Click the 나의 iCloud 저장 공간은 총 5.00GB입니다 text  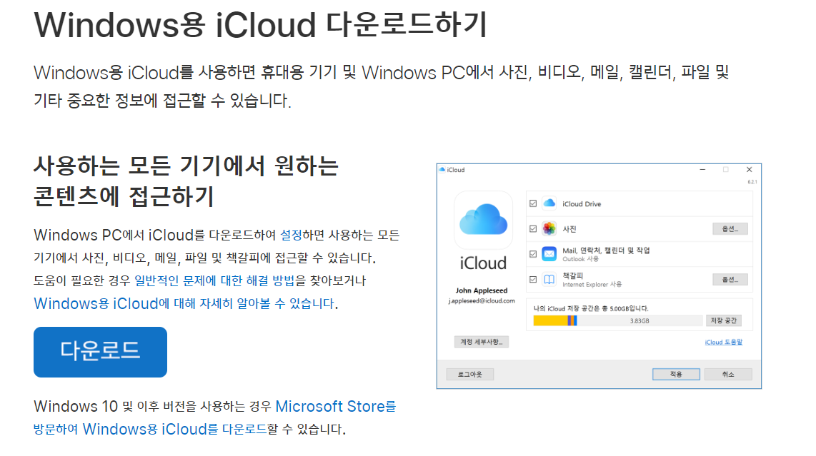pos(591,308)
